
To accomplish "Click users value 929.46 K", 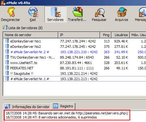I will tap(121, 41).
